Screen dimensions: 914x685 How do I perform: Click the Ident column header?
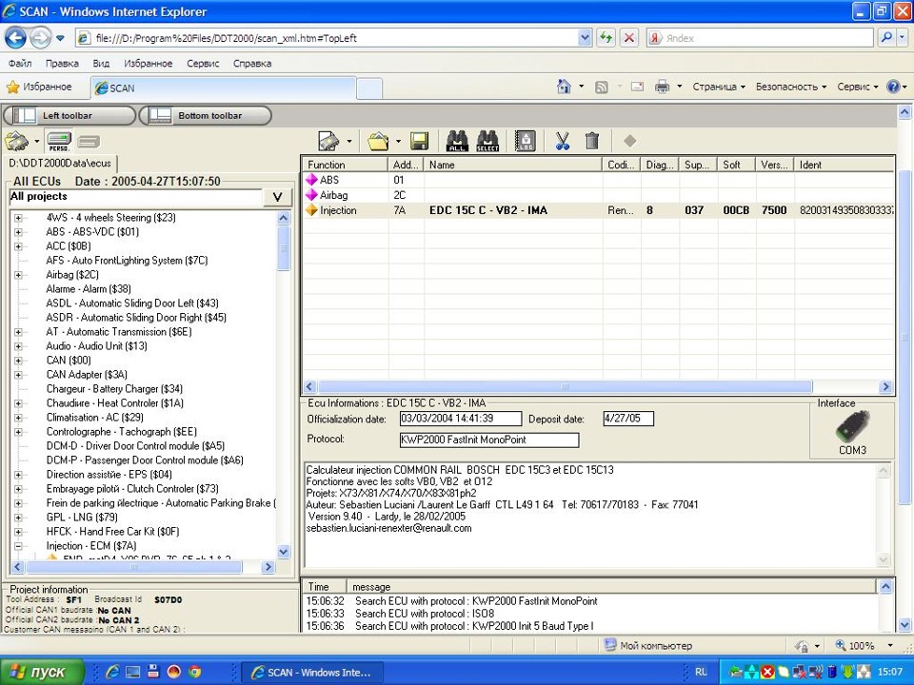[x=844, y=165]
